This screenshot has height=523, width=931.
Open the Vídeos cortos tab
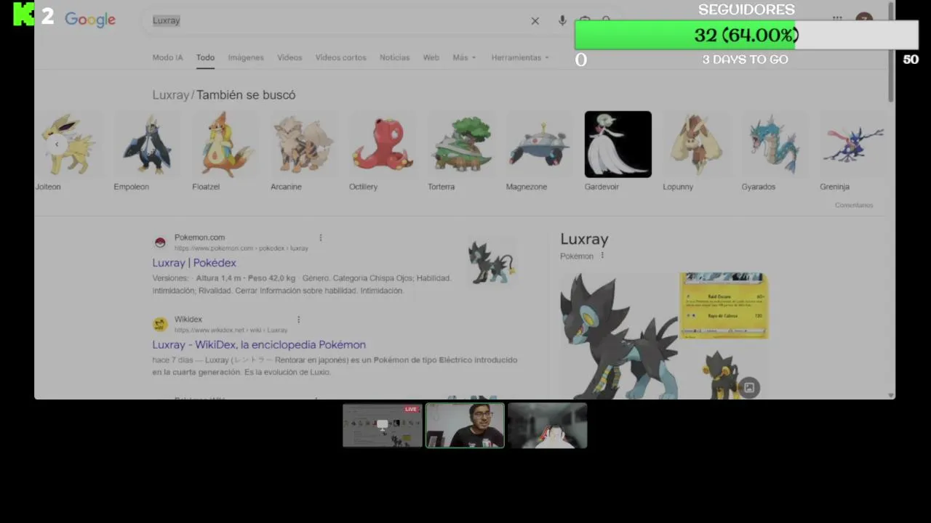pyautogui.click(x=340, y=57)
